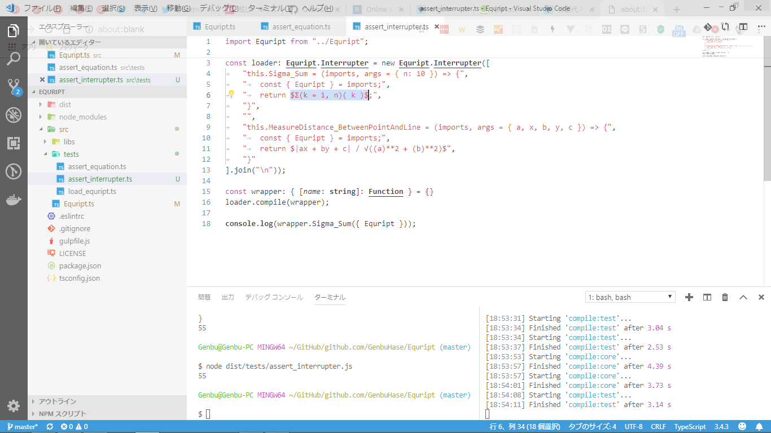Expand the libs folder

click(69, 142)
